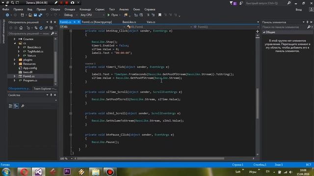Start debugging with the green Пуск button
This screenshot has width=314, height=176.
113,15
